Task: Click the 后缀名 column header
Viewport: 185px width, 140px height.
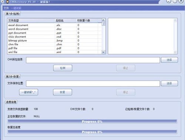Action: (65, 20)
